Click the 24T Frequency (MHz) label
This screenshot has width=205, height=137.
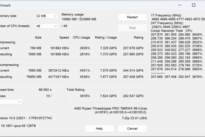pos(167,23)
